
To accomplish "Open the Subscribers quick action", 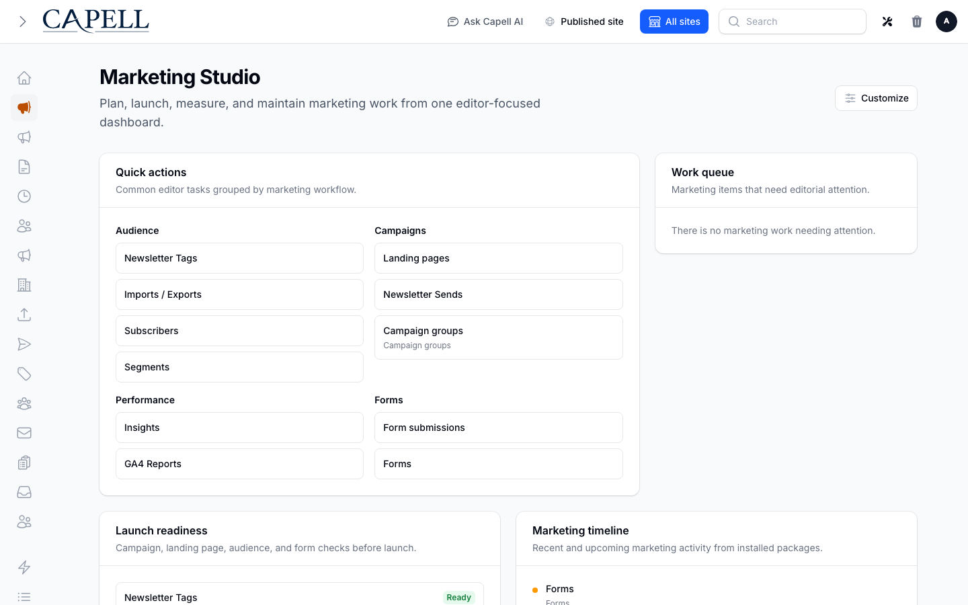I will [x=239, y=331].
